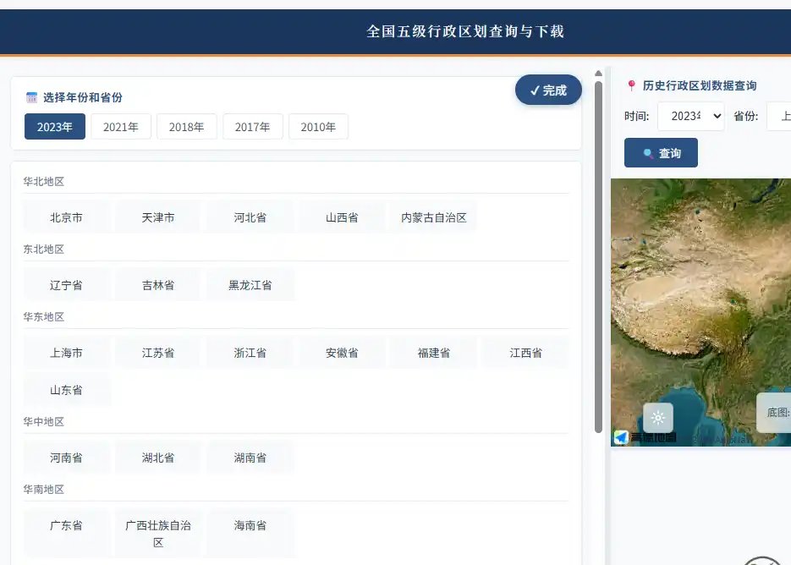Screen dimensions: 791x565
Task: Switch to the 2018年 year tab
Action: click(187, 127)
